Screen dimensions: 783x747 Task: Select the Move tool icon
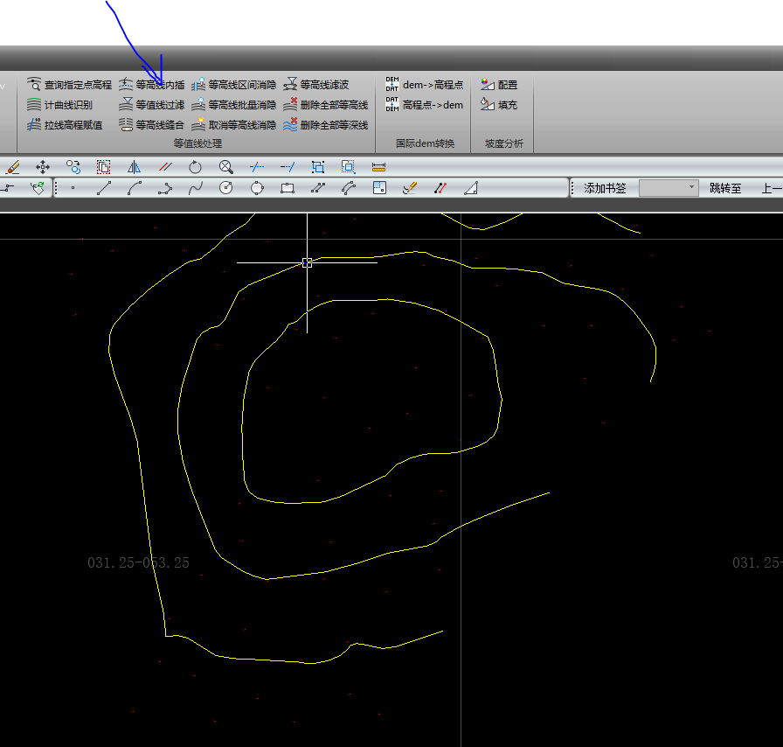43,166
